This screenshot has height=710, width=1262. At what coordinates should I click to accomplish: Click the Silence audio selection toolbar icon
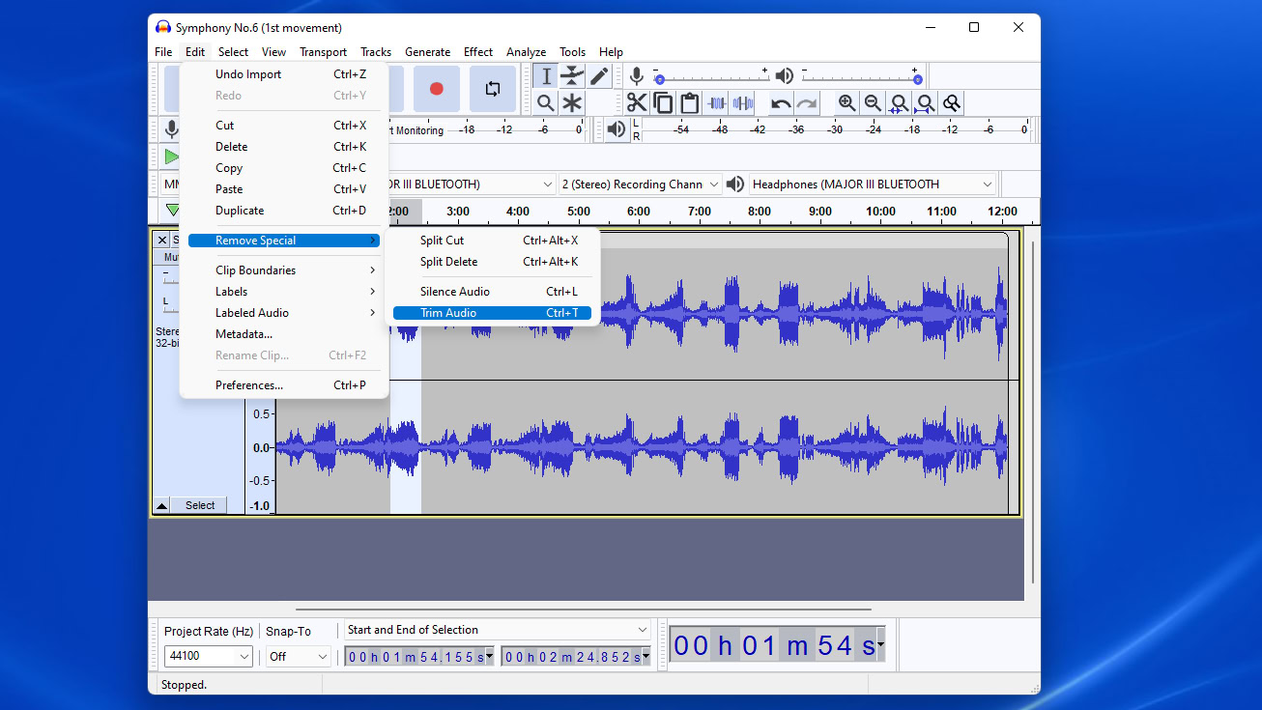click(742, 103)
